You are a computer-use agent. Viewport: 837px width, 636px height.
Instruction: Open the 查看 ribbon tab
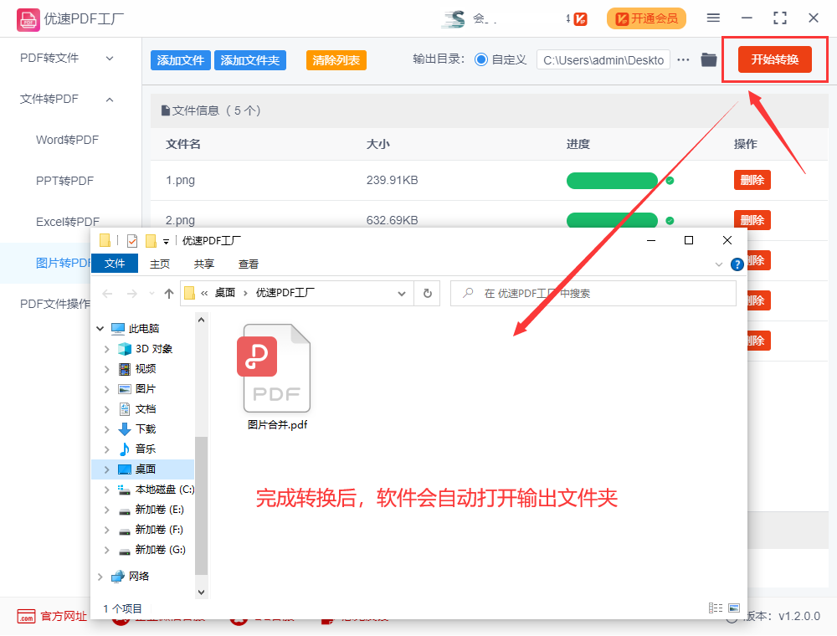pos(249,264)
